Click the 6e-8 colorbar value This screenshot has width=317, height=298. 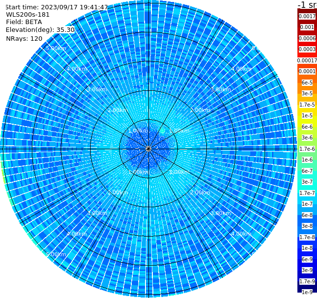(307, 215)
